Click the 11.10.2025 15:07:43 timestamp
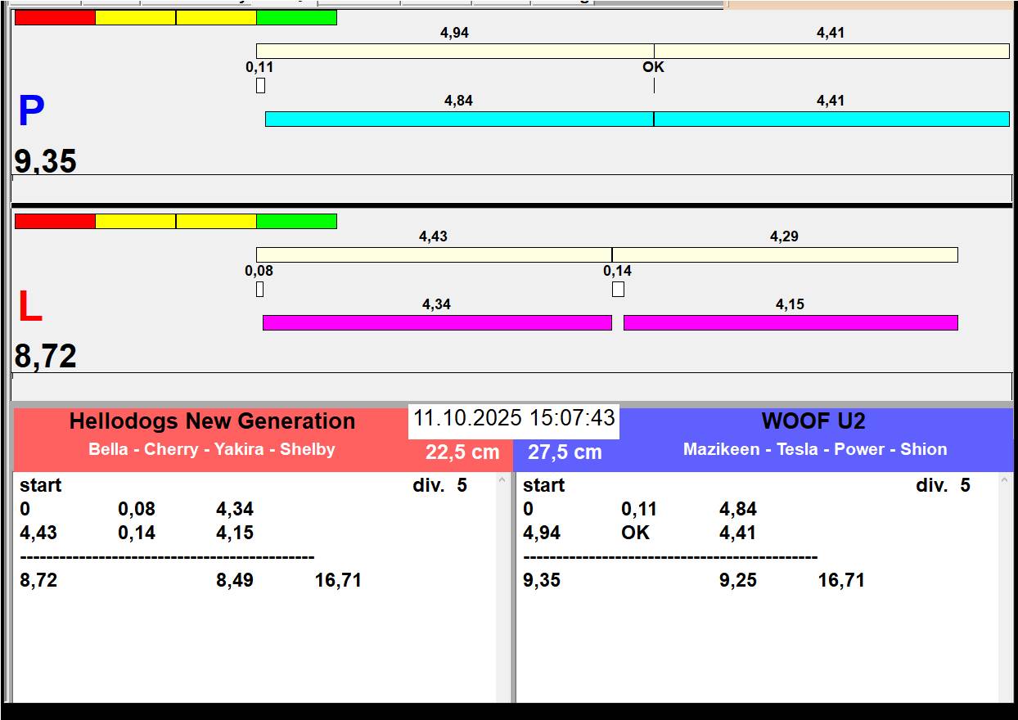The width and height of the screenshot is (1018, 720). [x=514, y=418]
